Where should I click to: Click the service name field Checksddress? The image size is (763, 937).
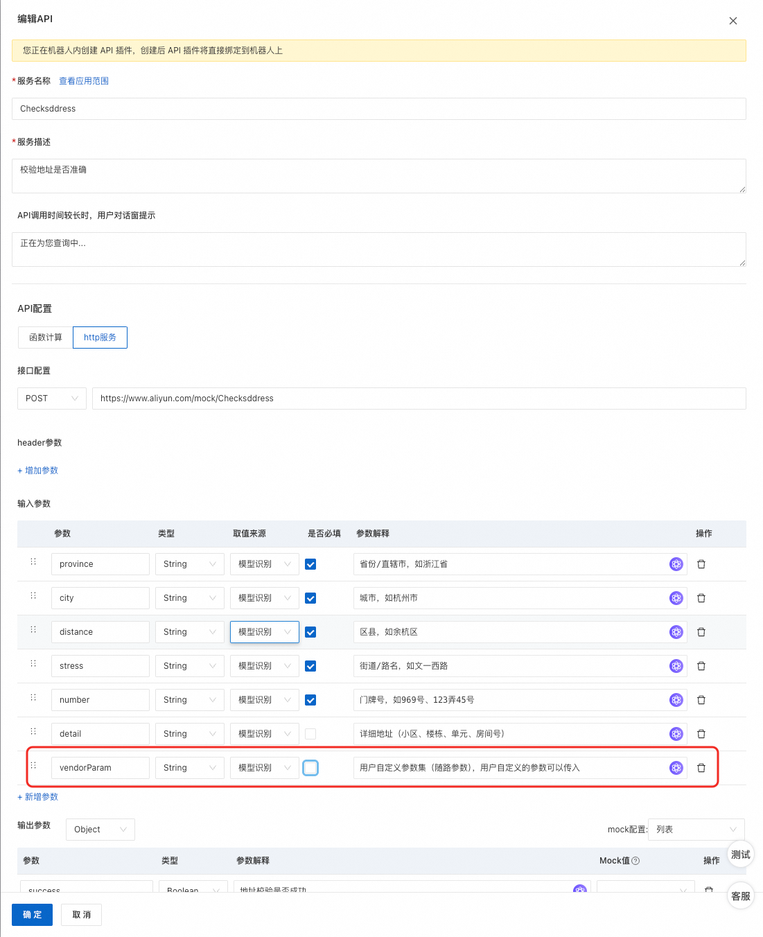point(379,109)
